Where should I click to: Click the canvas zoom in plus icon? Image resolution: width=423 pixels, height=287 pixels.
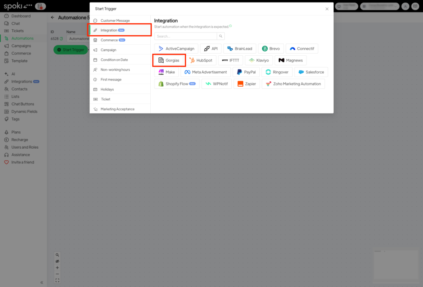(x=57, y=268)
